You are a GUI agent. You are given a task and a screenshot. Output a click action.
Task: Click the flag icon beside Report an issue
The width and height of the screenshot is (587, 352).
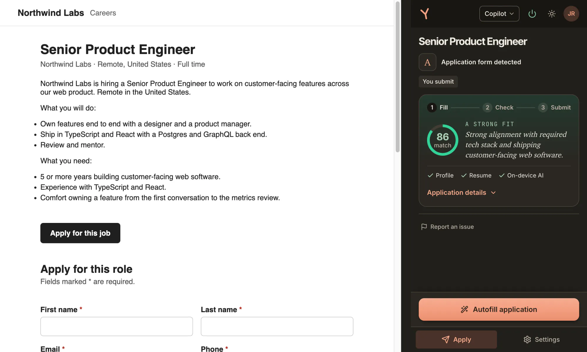click(424, 227)
